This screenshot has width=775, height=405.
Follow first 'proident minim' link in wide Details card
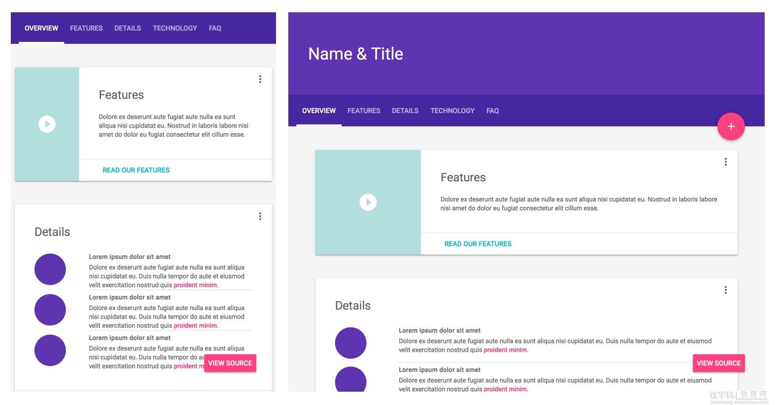[505, 350]
